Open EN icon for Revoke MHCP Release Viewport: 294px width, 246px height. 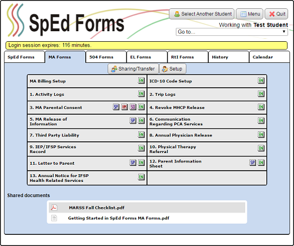click(x=261, y=107)
